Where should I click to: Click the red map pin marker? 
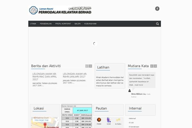click(x=45, y=125)
